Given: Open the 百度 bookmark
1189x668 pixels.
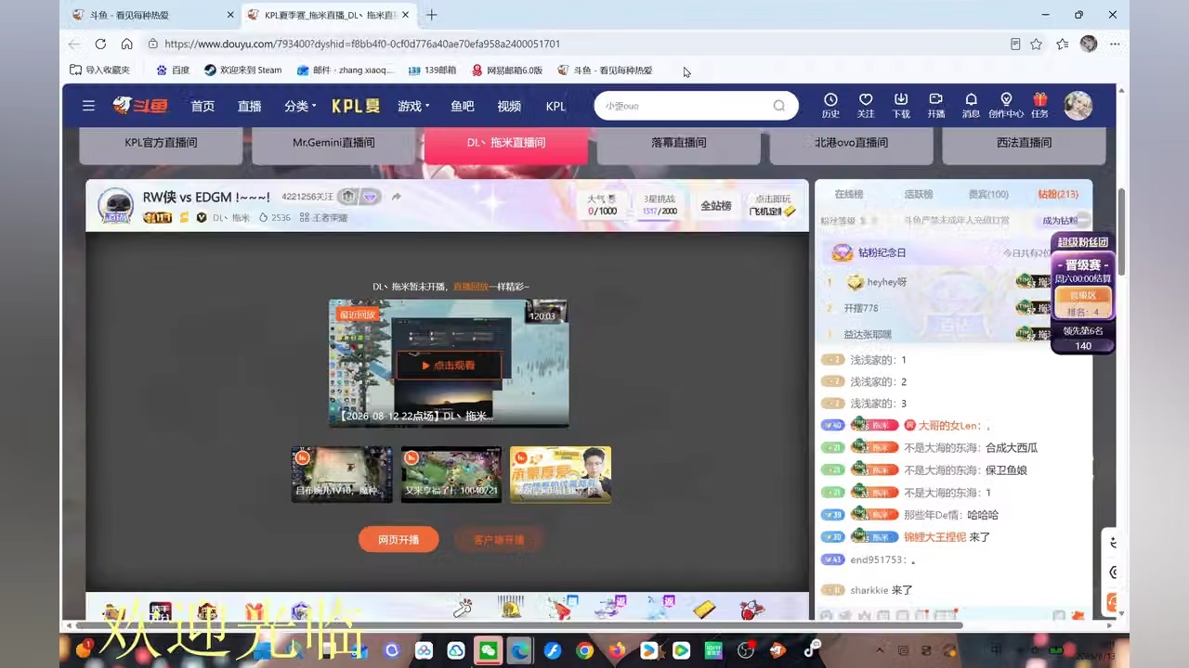Looking at the screenshot, I should [x=173, y=70].
